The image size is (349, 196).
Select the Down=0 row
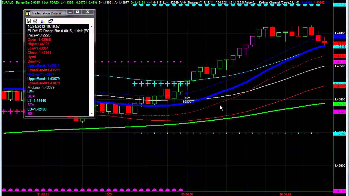[x=34, y=61]
